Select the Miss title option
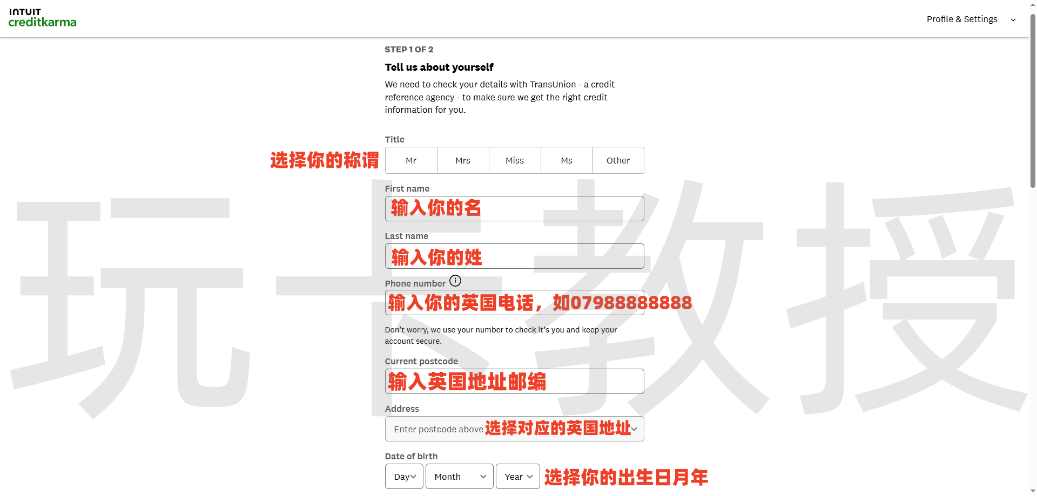 tap(515, 160)
